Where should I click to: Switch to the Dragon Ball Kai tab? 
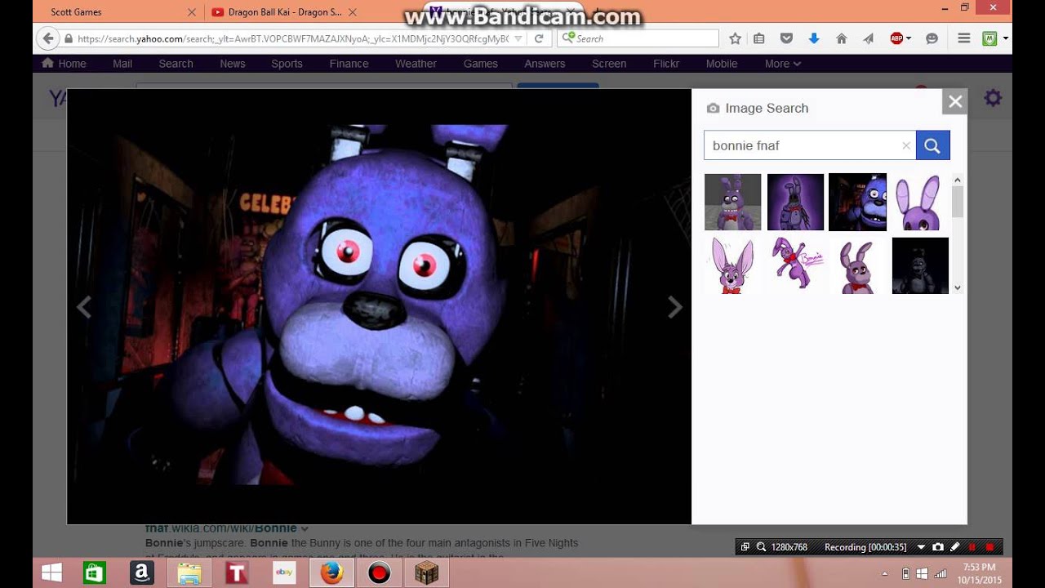pos(283,12)
